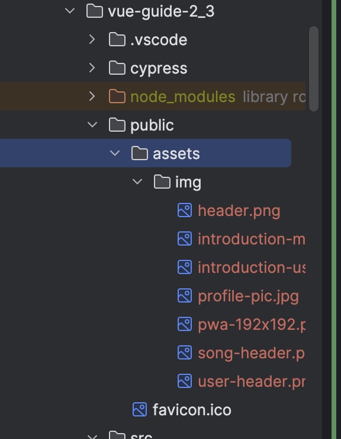This screenshot has width=341, height=439.
Task: Click the song-header image file icon
Action: click(x=185, y=353)
